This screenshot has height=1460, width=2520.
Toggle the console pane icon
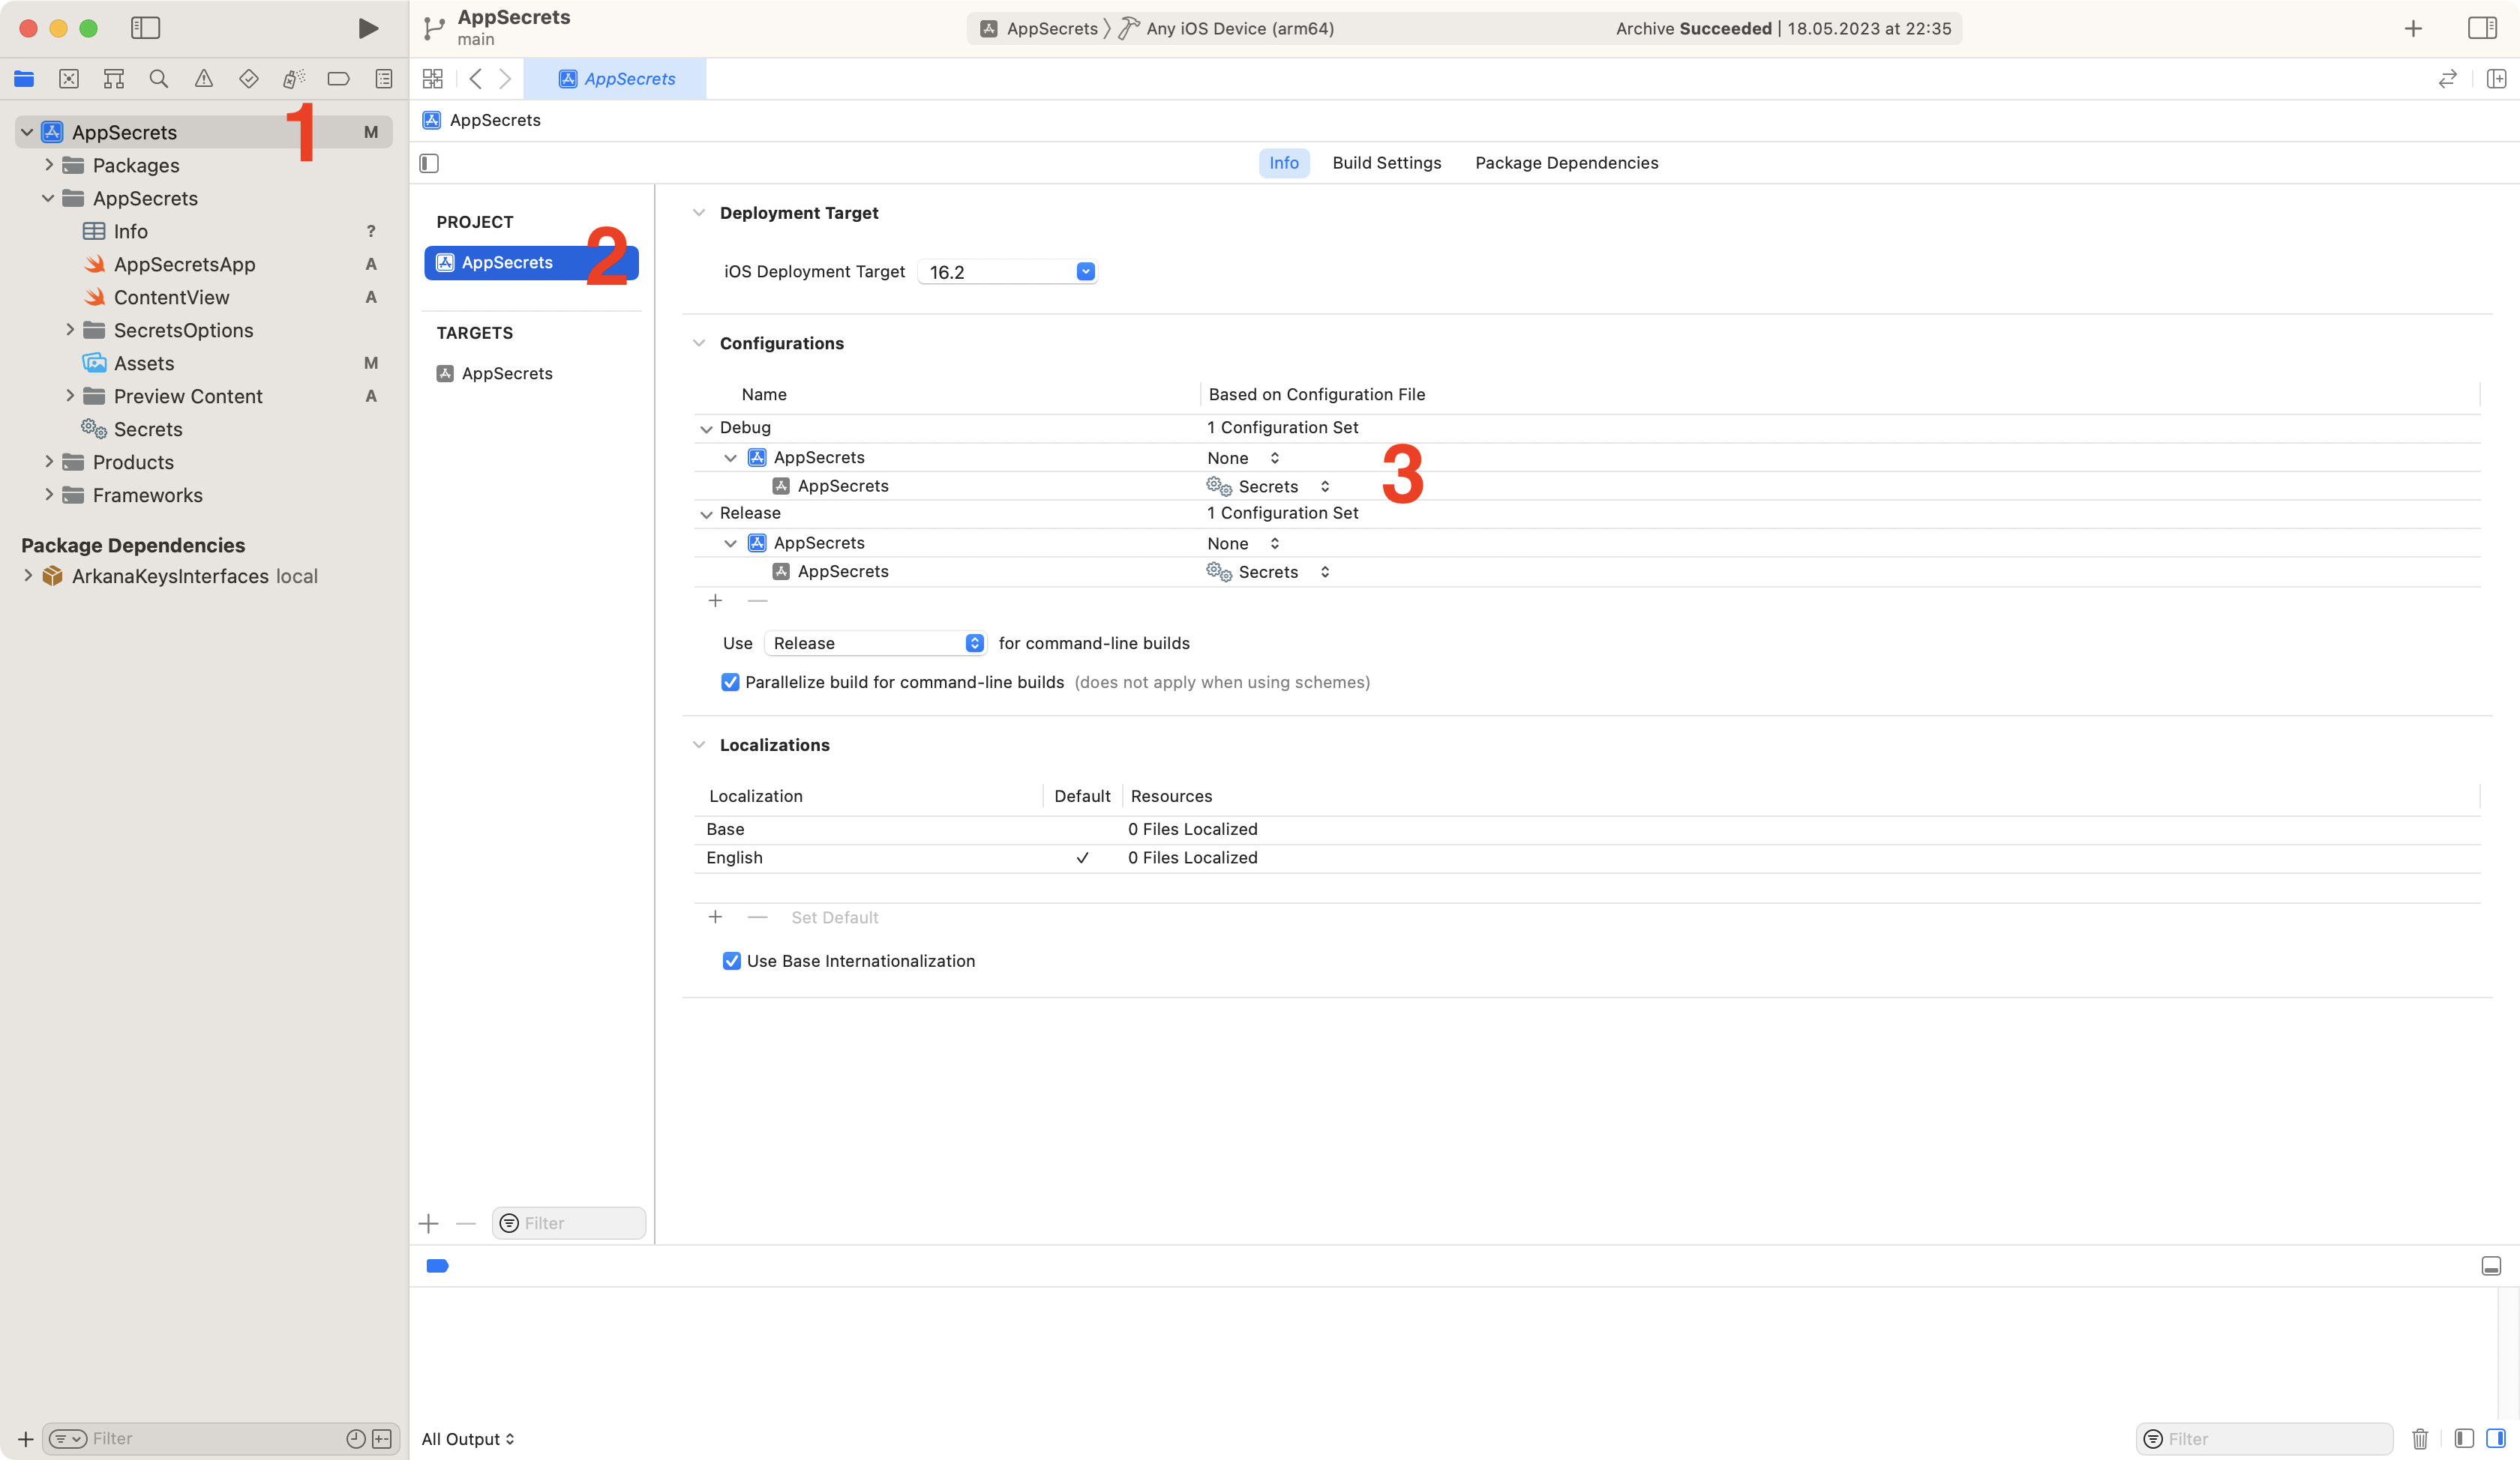pyautogui.click(x=2496, y=1439)
